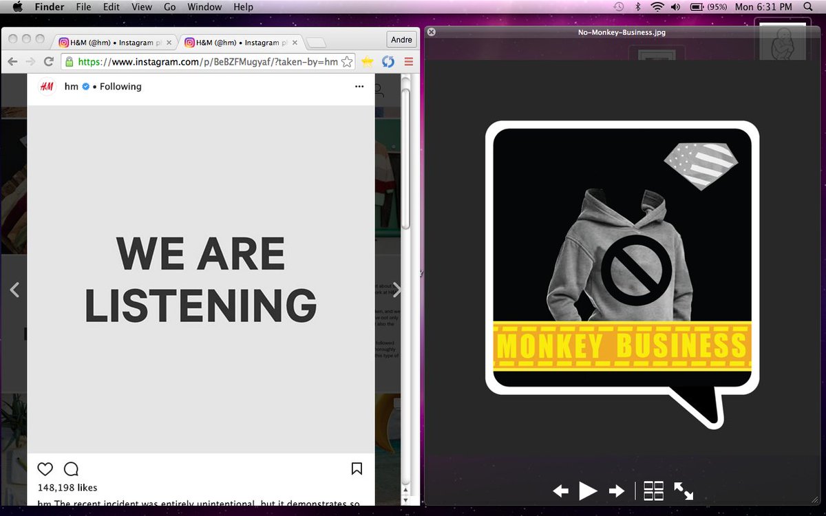The height and width of the screenshot is (516, 826).
Task: Open Time Machine status icon
Action: click(x=619, y=7)
